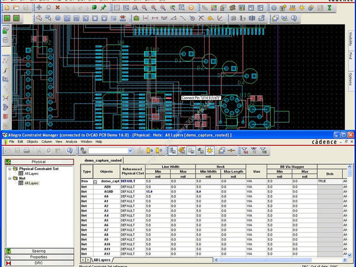Screen dimensions: 356x267
Task: Click the green pushpin icon
Action: [x=104, y=8]
